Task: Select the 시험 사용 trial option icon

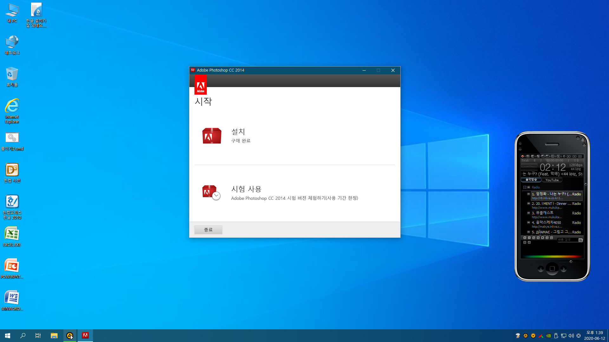Action: tap(211, 192)
